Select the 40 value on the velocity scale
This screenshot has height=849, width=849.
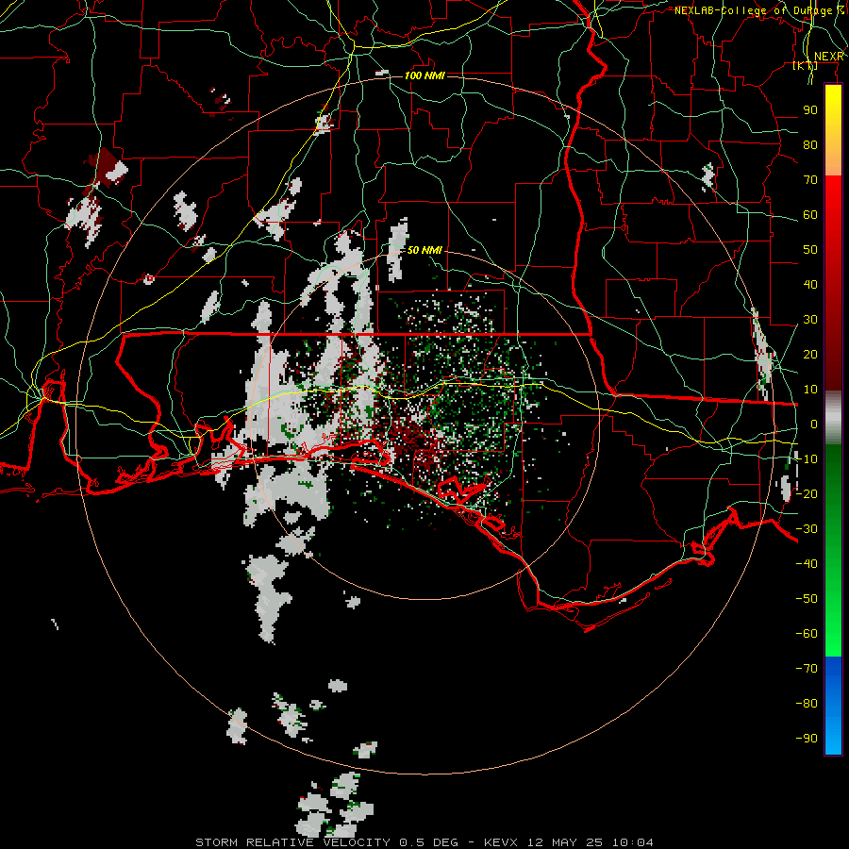[810, 284]
